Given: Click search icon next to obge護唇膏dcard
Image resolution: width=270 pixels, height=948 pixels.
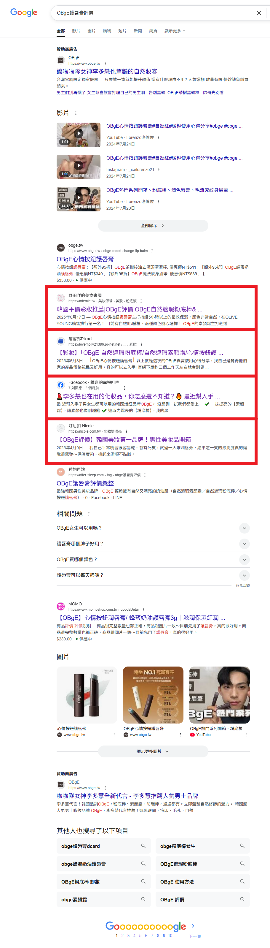Looking at the screenshot, I should (143, 846).
